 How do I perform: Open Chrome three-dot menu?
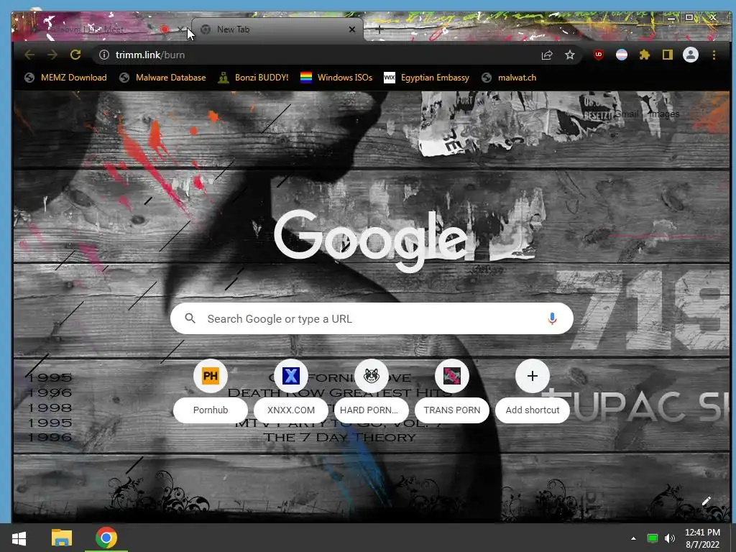[714, 55]
